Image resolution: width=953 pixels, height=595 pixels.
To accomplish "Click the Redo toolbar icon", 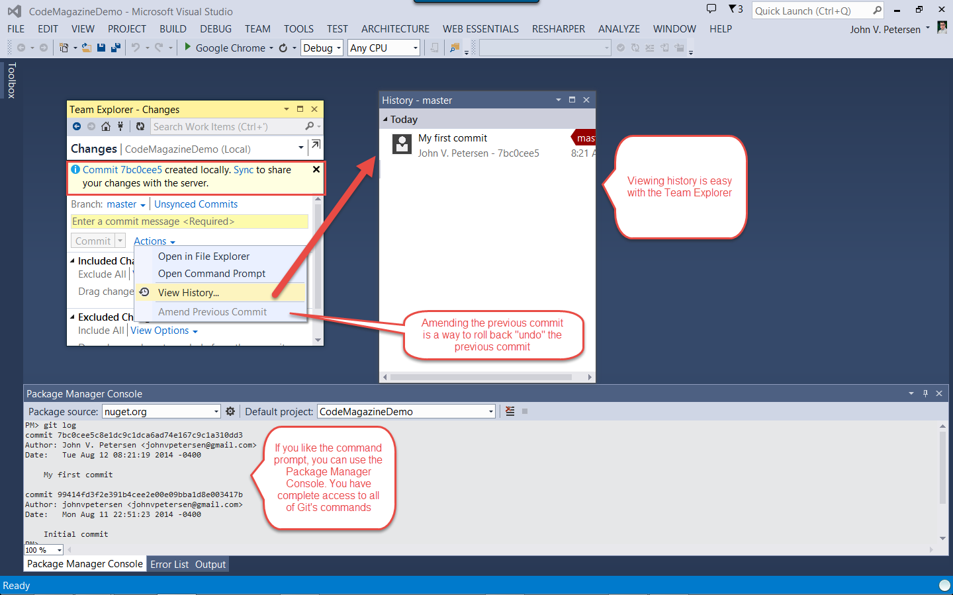I will point(159,48).
